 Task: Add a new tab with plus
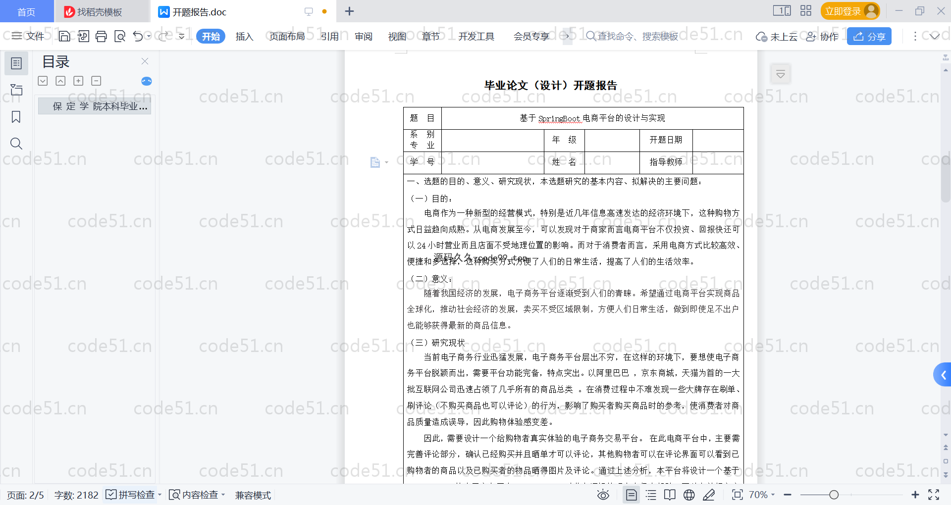click(x=349, y=11)
